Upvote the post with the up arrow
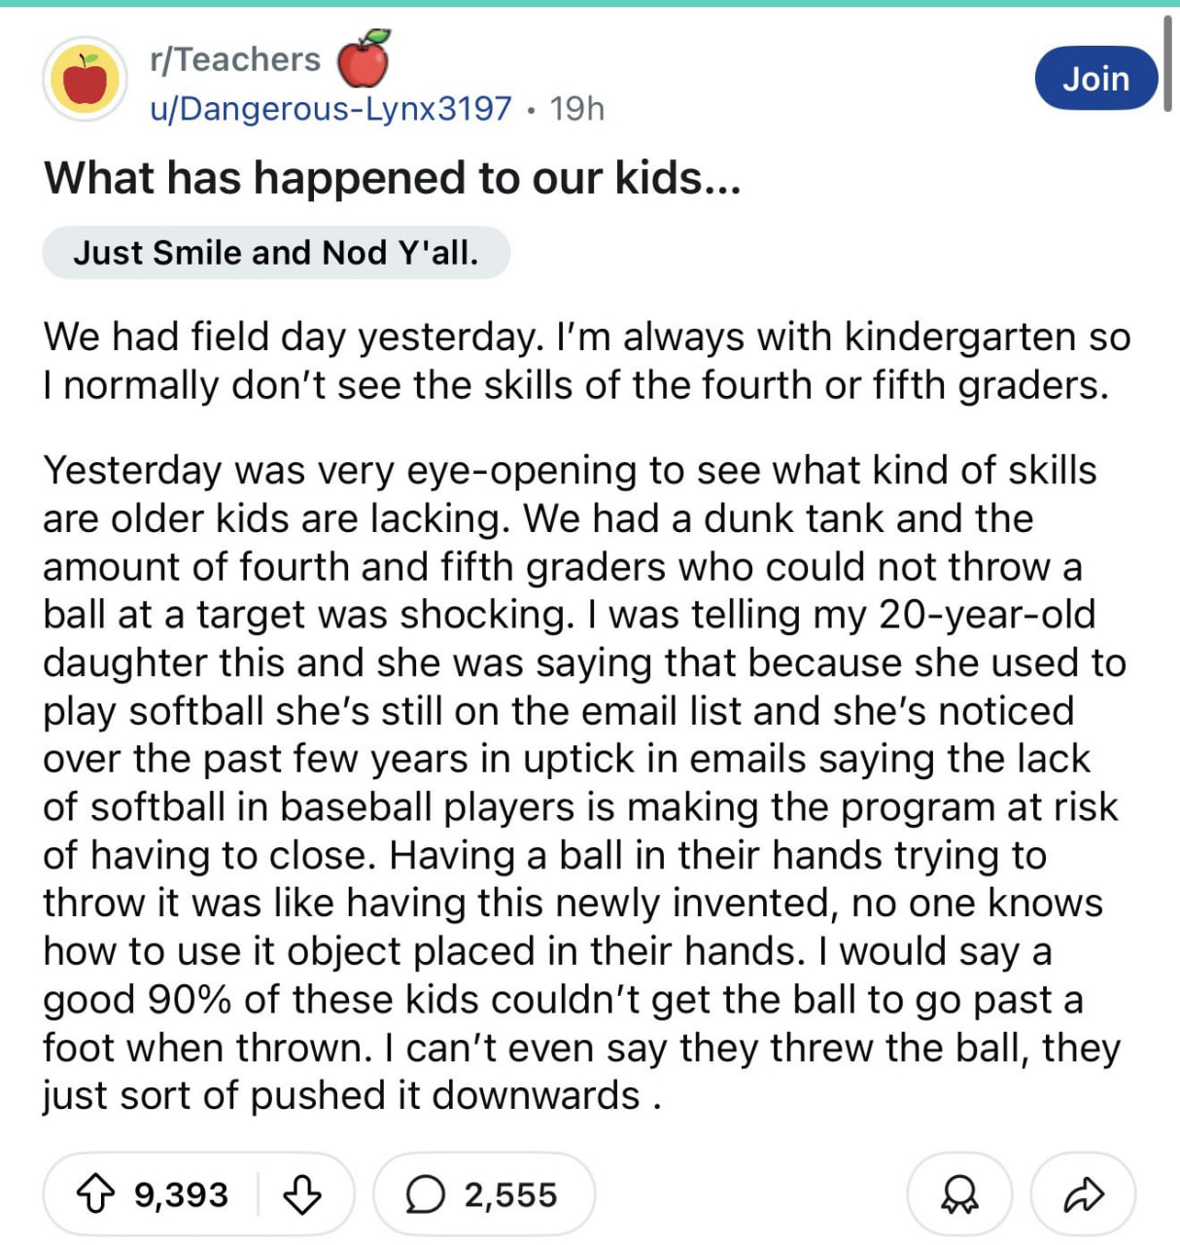The height and width of the screenshot is (1245, 1180). click(94, 1194)
